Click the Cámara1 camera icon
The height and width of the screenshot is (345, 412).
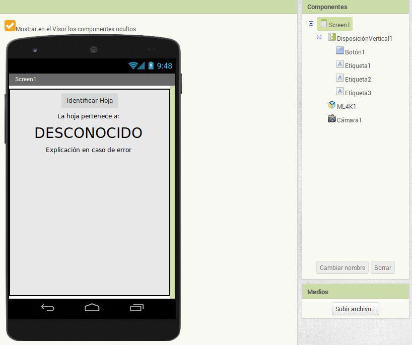click(332, 118)
